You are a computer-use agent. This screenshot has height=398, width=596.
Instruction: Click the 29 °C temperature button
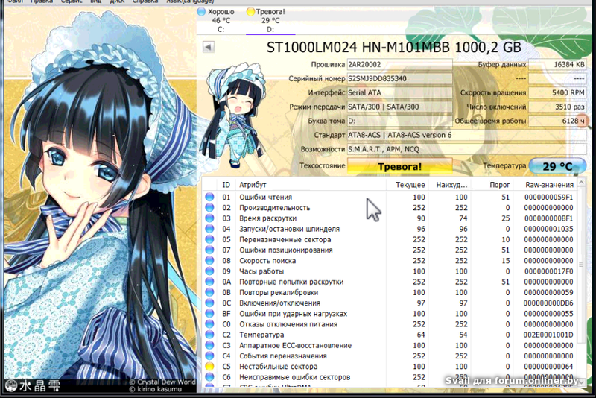pos(557,166)
